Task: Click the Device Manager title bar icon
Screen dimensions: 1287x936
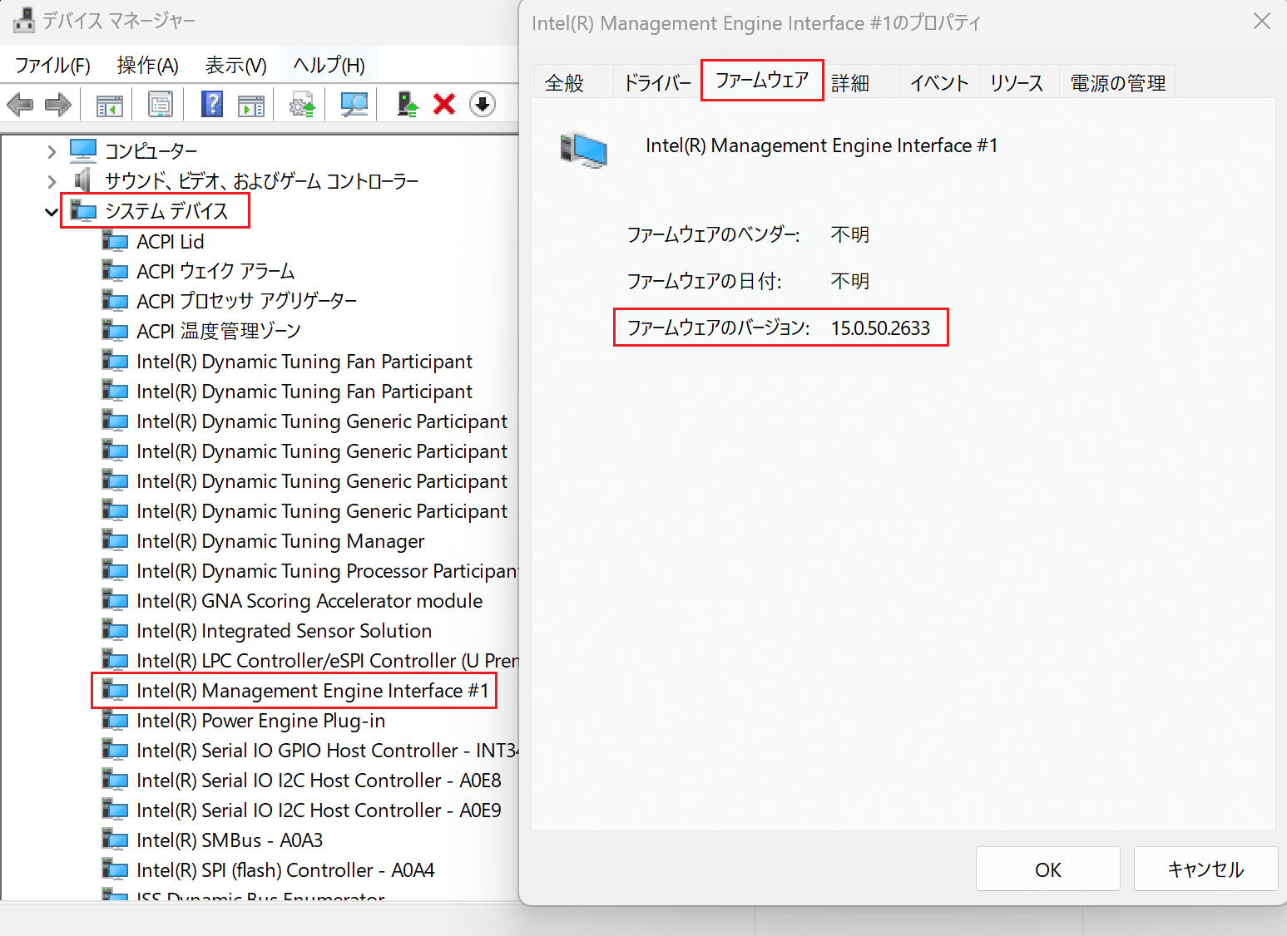Action: coord(24,20)
